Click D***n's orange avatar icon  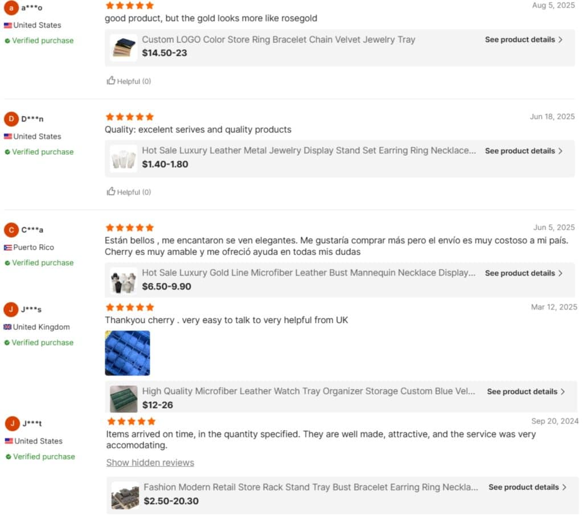11,119
